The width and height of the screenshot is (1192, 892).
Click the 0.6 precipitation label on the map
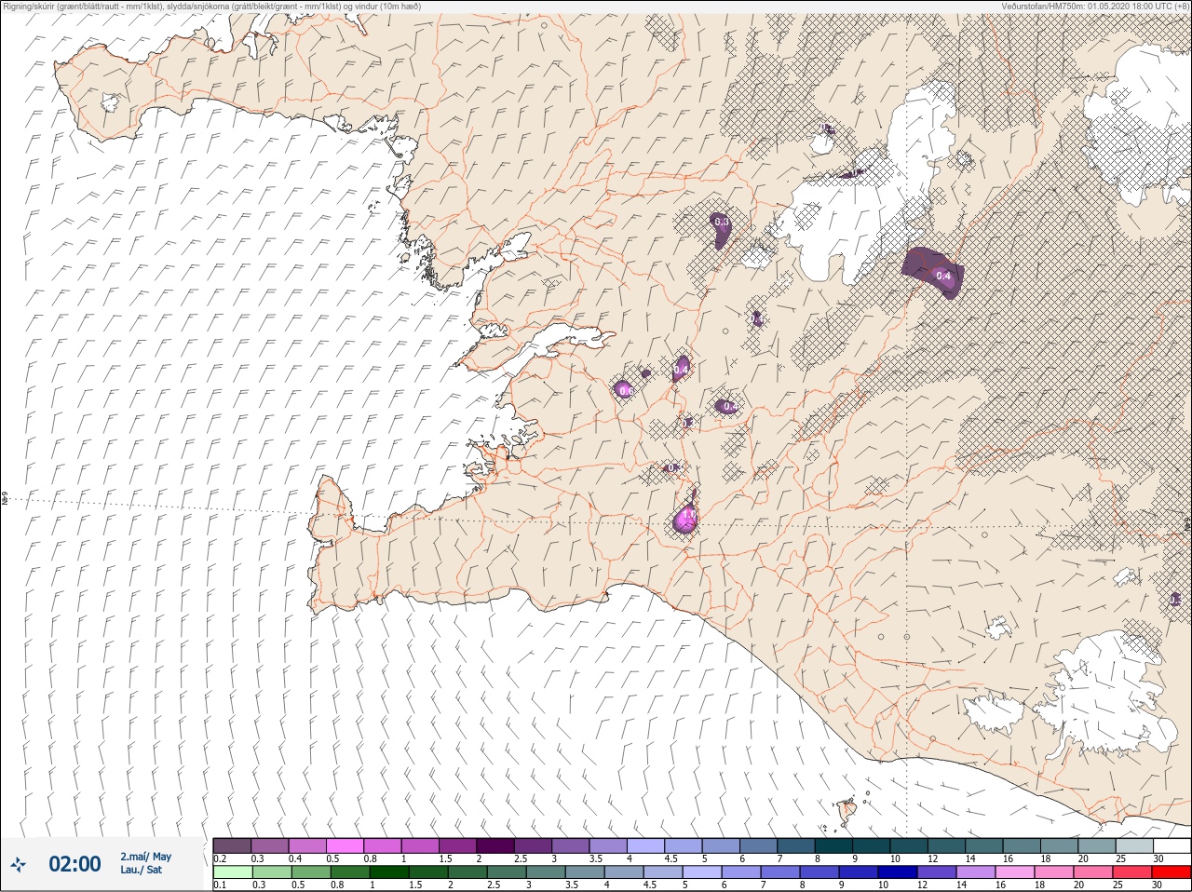click(625, 391)
